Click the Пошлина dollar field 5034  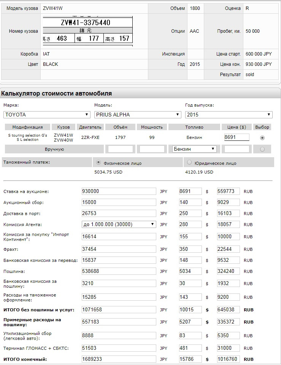coord(190,271)
